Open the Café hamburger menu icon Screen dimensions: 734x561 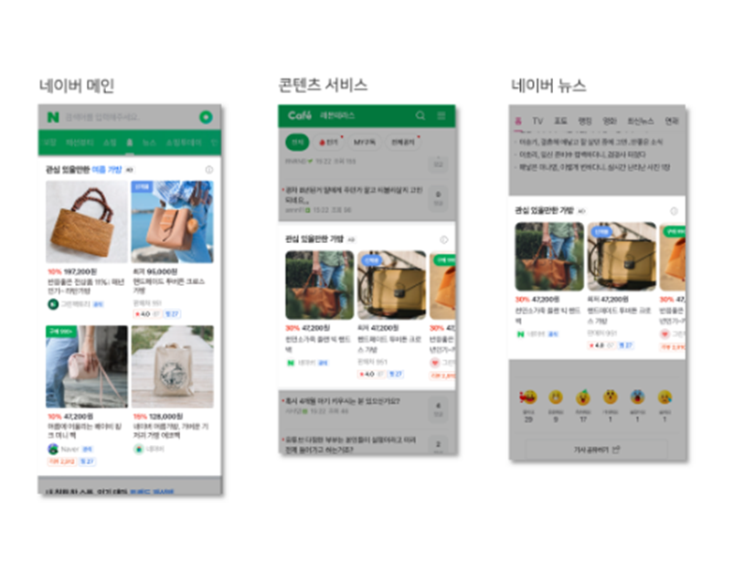[x=441, y=115]
